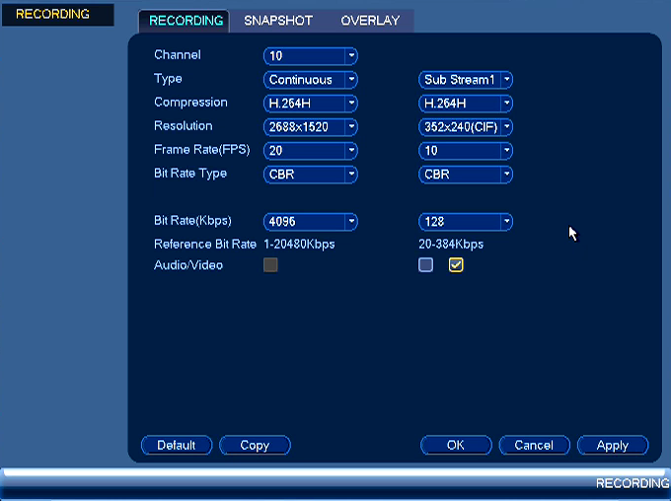Screen dimensions: 671x501
Task: Open sub stream Frame Rate dropdown showing 10
Action: [x=466, y=151]
